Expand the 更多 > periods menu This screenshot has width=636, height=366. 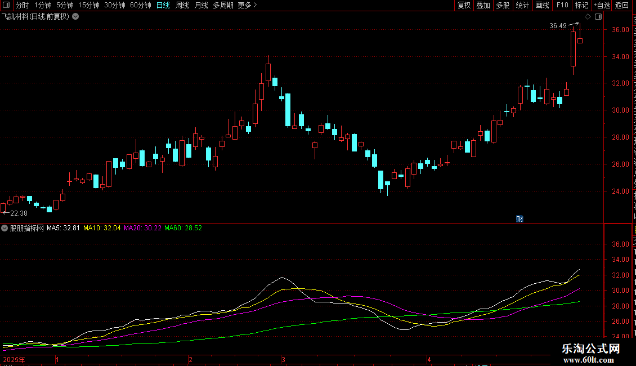[x=248, y=5]
